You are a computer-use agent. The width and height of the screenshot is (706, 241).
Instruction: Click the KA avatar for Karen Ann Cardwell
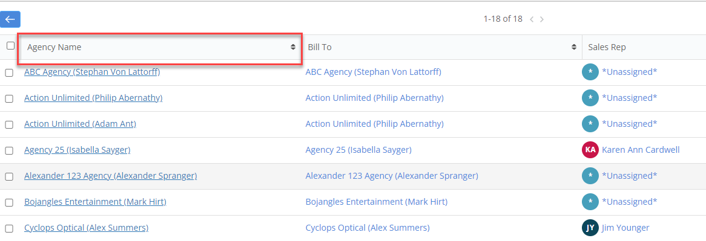pos(590,150)
